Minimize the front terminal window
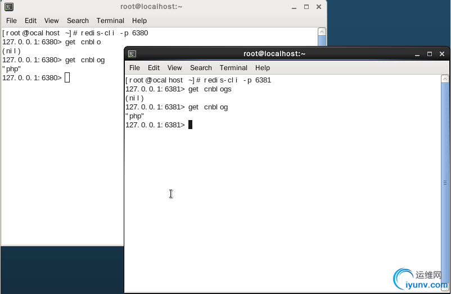 [417, 54]
